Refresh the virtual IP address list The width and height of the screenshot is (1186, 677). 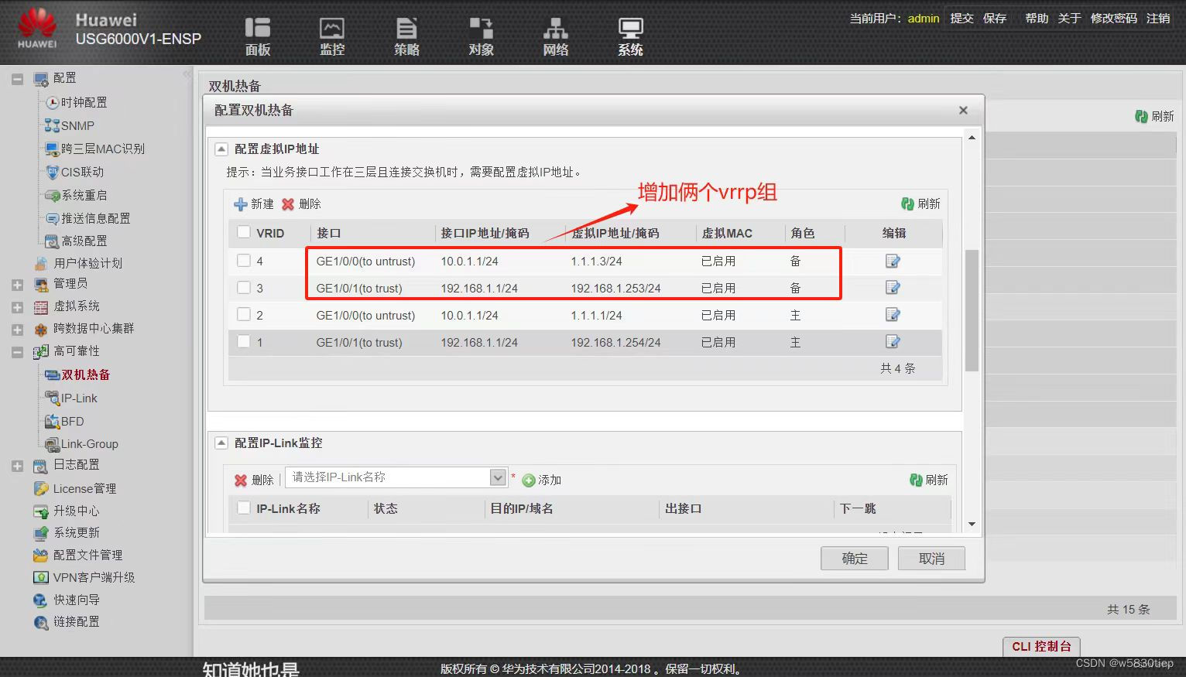point(920,203)
